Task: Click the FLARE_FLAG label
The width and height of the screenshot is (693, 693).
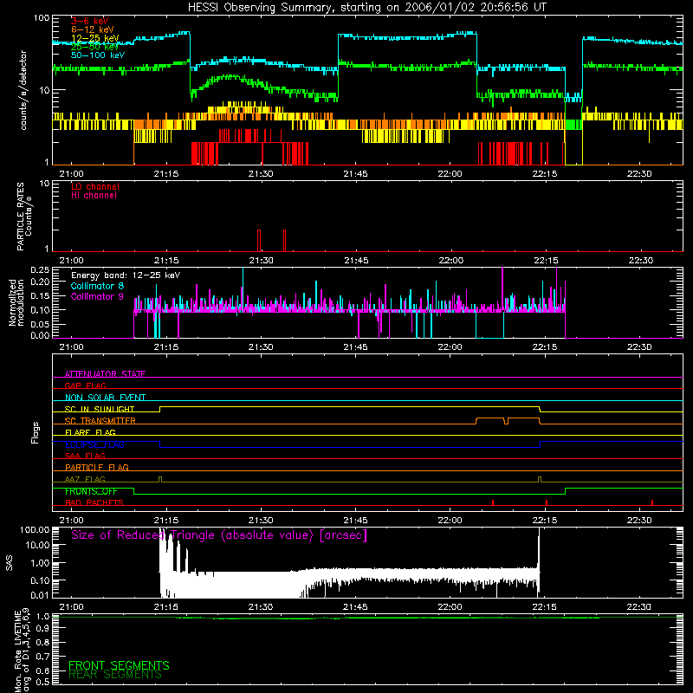Action: 90,432
